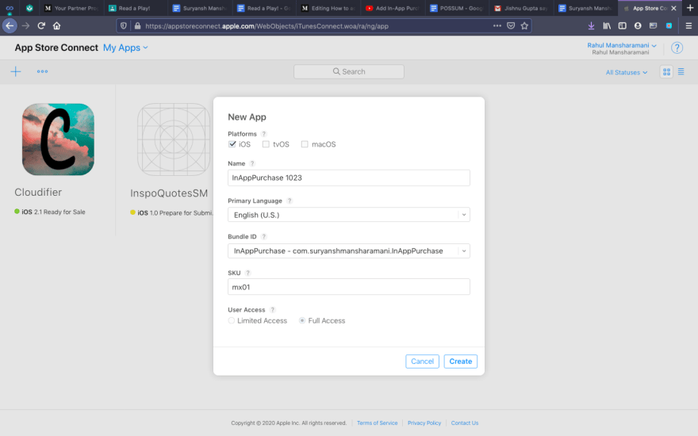Expand the Bundle ID dropdown
The width and height of the screenshot is (698, 436).
pyautogui.click(x=349, y=251)
